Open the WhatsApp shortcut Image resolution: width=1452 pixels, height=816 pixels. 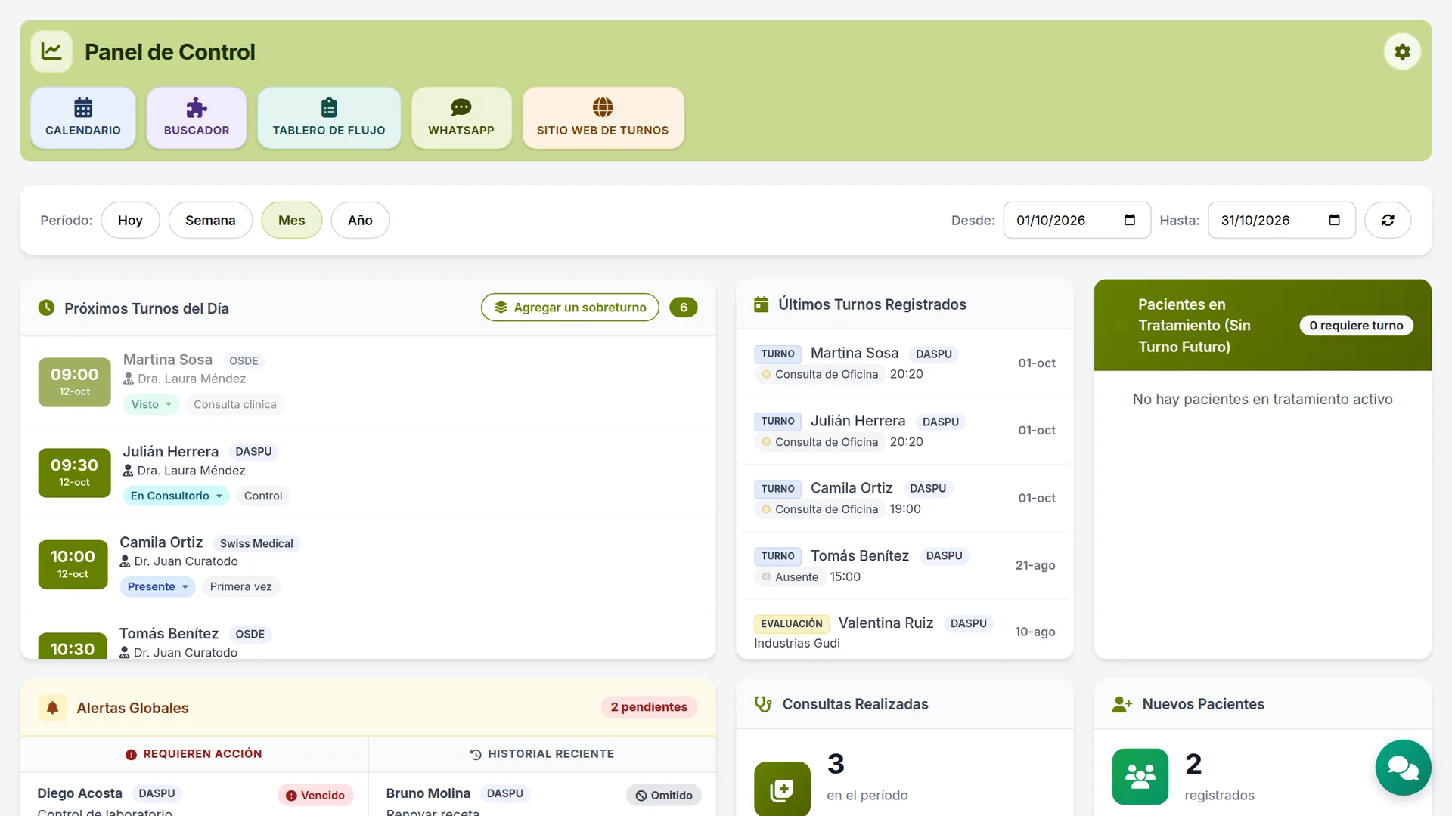pyautogui.click(x=461, y=118)
